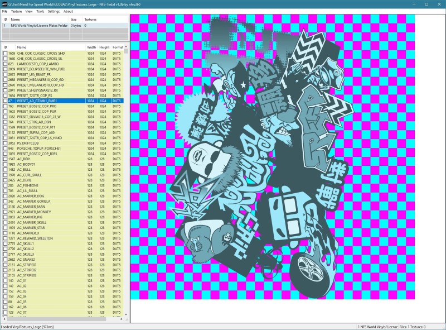Image resolution: width=446 pixels, height=330 pixels.
Task: Click the vertical scrollbar thumb of texture list
Action: pyautogui.click(x=126, y=51)
